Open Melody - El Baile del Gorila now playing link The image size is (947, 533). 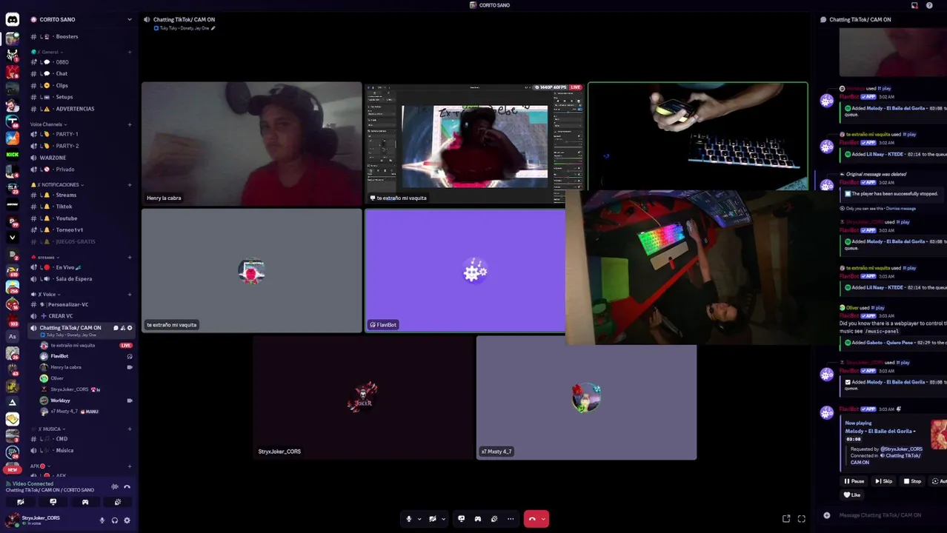(x=880, y=431)
